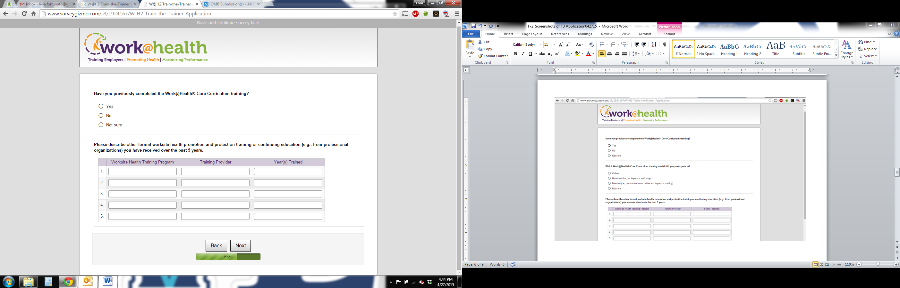900x288 pixels.
Task: Adjust the Word zoom slider
Action: (x=878, y=265)
